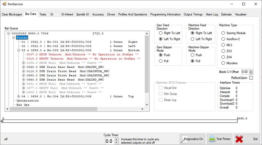This screenshot has height=145, width=262.
Task: Expand piece 04 0696.0 node
Action: (19, 96)
